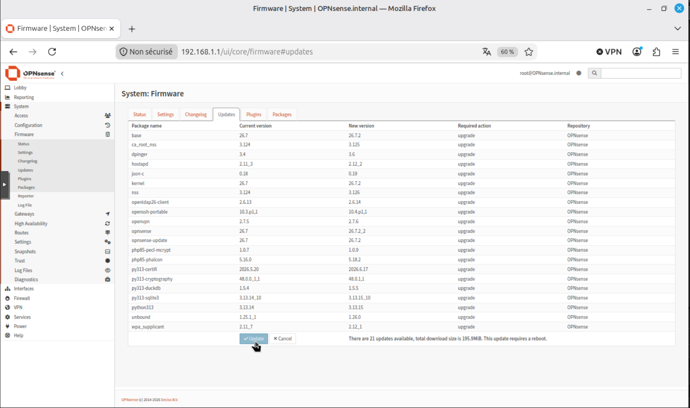
Task: Open a new browser tab
Action: click(x=132, y=29)
